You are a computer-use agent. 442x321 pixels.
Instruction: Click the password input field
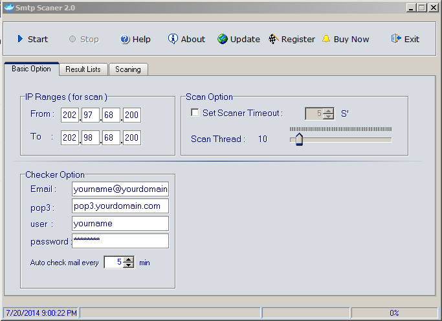pos(120,241)
